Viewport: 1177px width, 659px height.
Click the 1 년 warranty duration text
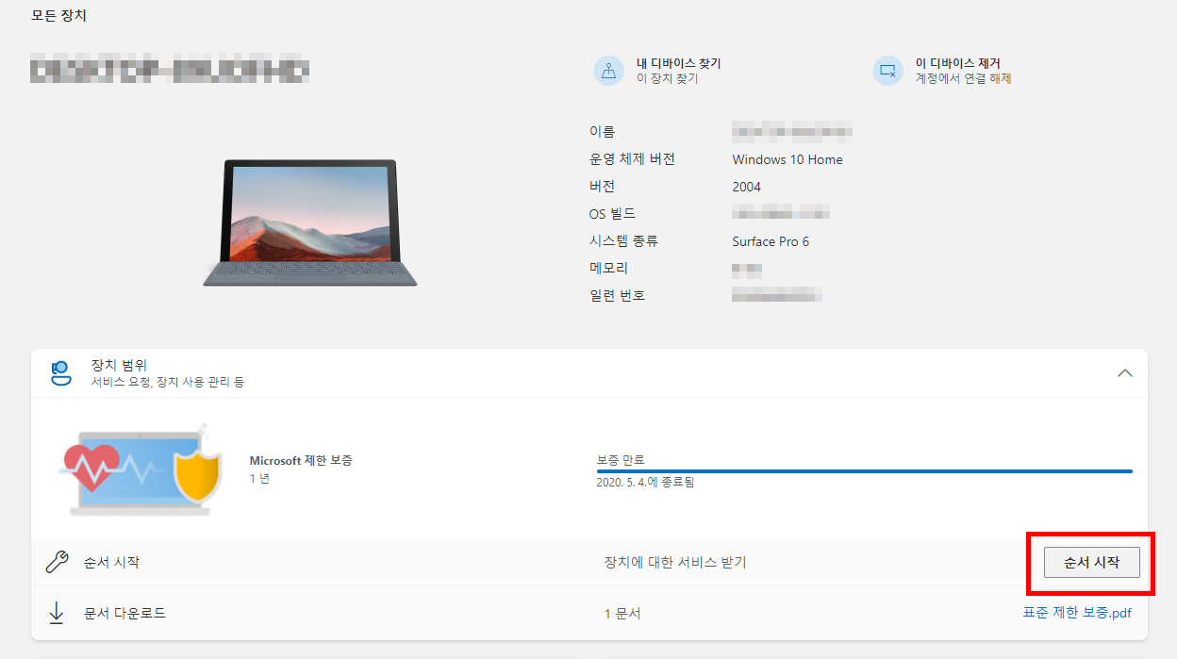click(x=259, y=479)
